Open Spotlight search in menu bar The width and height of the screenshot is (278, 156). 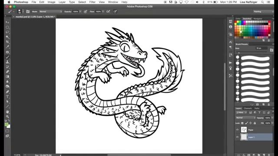[x=262, y=2]
